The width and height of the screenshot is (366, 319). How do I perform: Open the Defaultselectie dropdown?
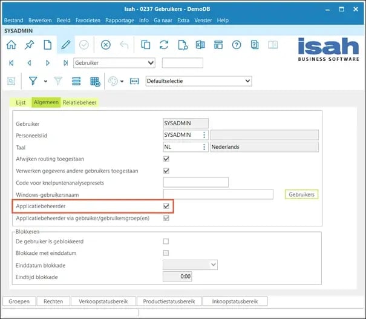247,81
